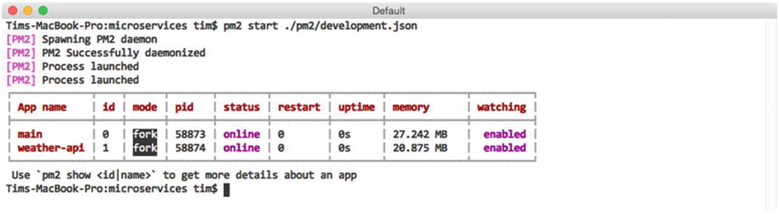Click the 20.875 MB memory value
Screen dimensions: 779x214
[420, 148]
